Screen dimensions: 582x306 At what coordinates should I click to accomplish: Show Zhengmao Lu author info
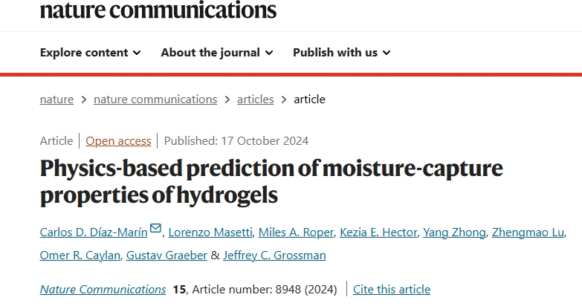pos(528,232)
